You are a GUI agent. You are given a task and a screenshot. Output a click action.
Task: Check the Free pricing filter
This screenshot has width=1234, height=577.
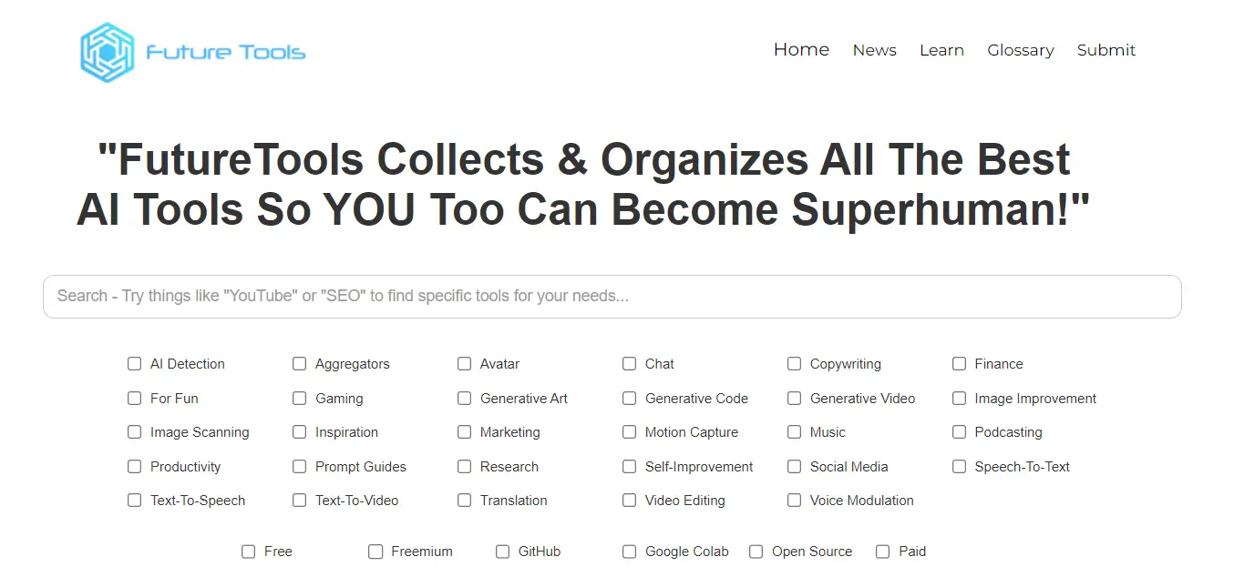click(x=248, y=552)
